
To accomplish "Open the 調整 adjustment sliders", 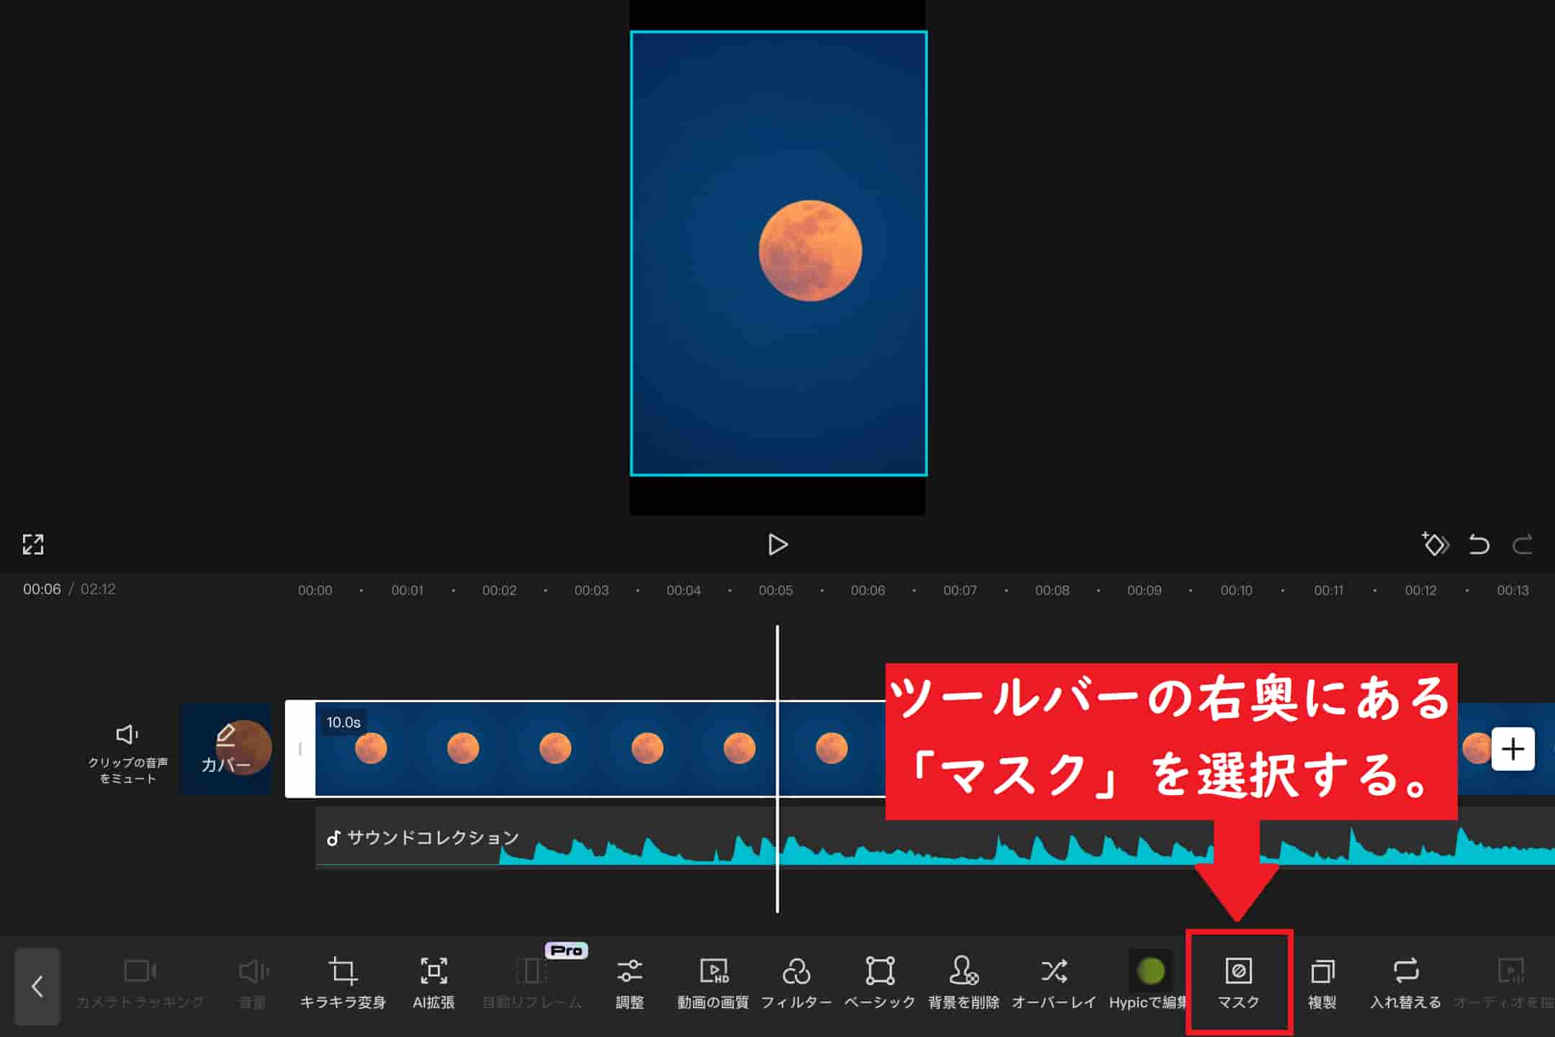I will (629, 981).
